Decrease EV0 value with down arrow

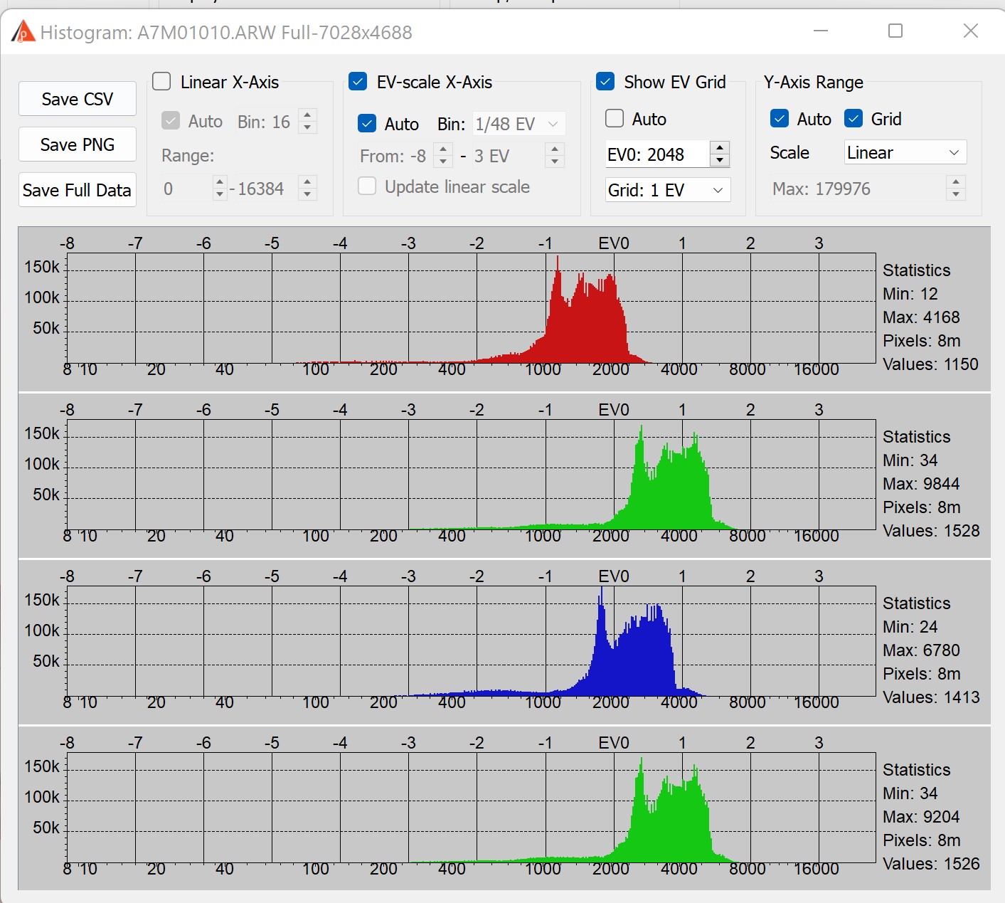point(720,160)
